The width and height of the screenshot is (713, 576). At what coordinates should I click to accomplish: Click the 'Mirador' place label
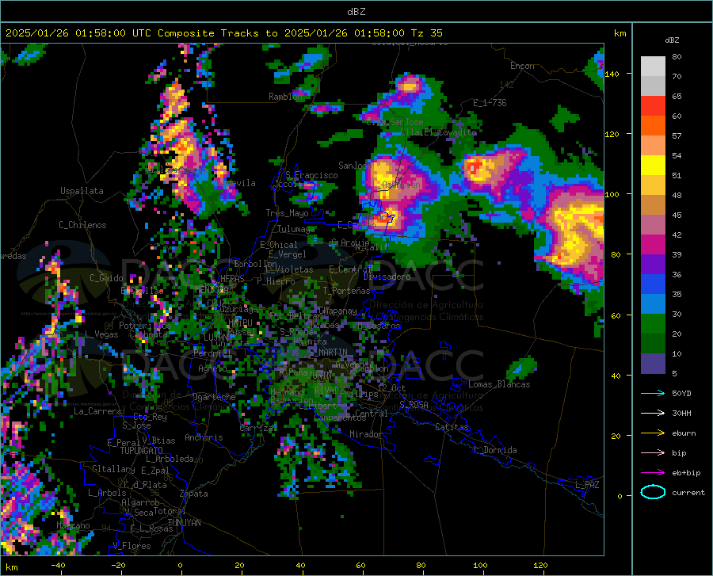366,434
